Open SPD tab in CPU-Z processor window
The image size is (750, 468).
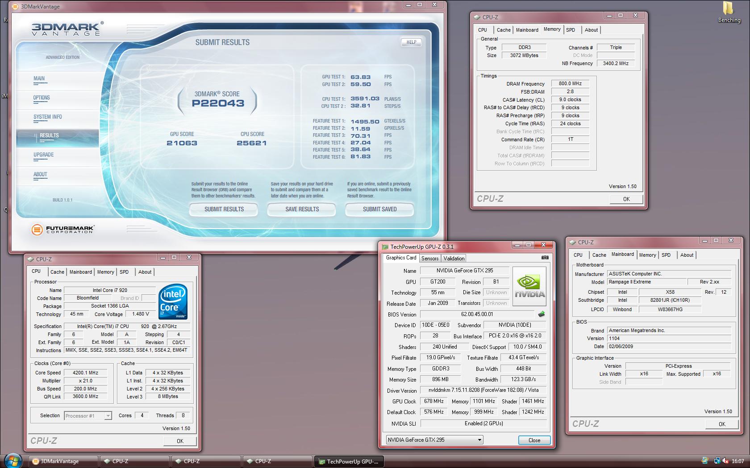click(x=124, y=272)
